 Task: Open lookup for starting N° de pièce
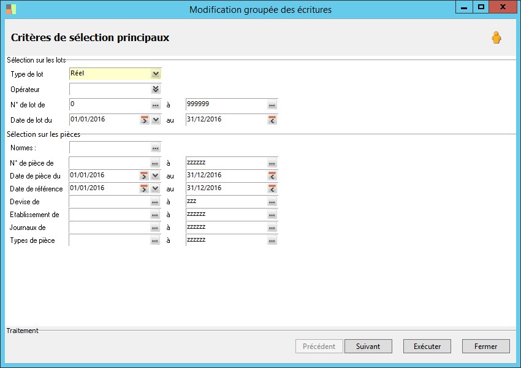(x=156, y=163)
